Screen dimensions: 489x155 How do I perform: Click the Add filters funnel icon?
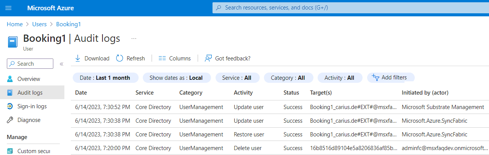(x=376, y=77)
